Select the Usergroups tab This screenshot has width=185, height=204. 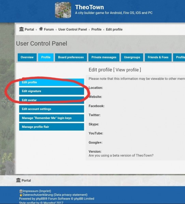coord(132,57)
